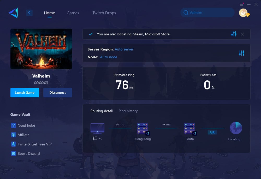
Task: Open boosting platforms settings sliders icon
Action: click(x=234, y=34)
